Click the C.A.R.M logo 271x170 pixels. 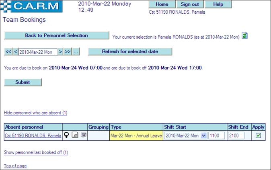tap(32, 7)
